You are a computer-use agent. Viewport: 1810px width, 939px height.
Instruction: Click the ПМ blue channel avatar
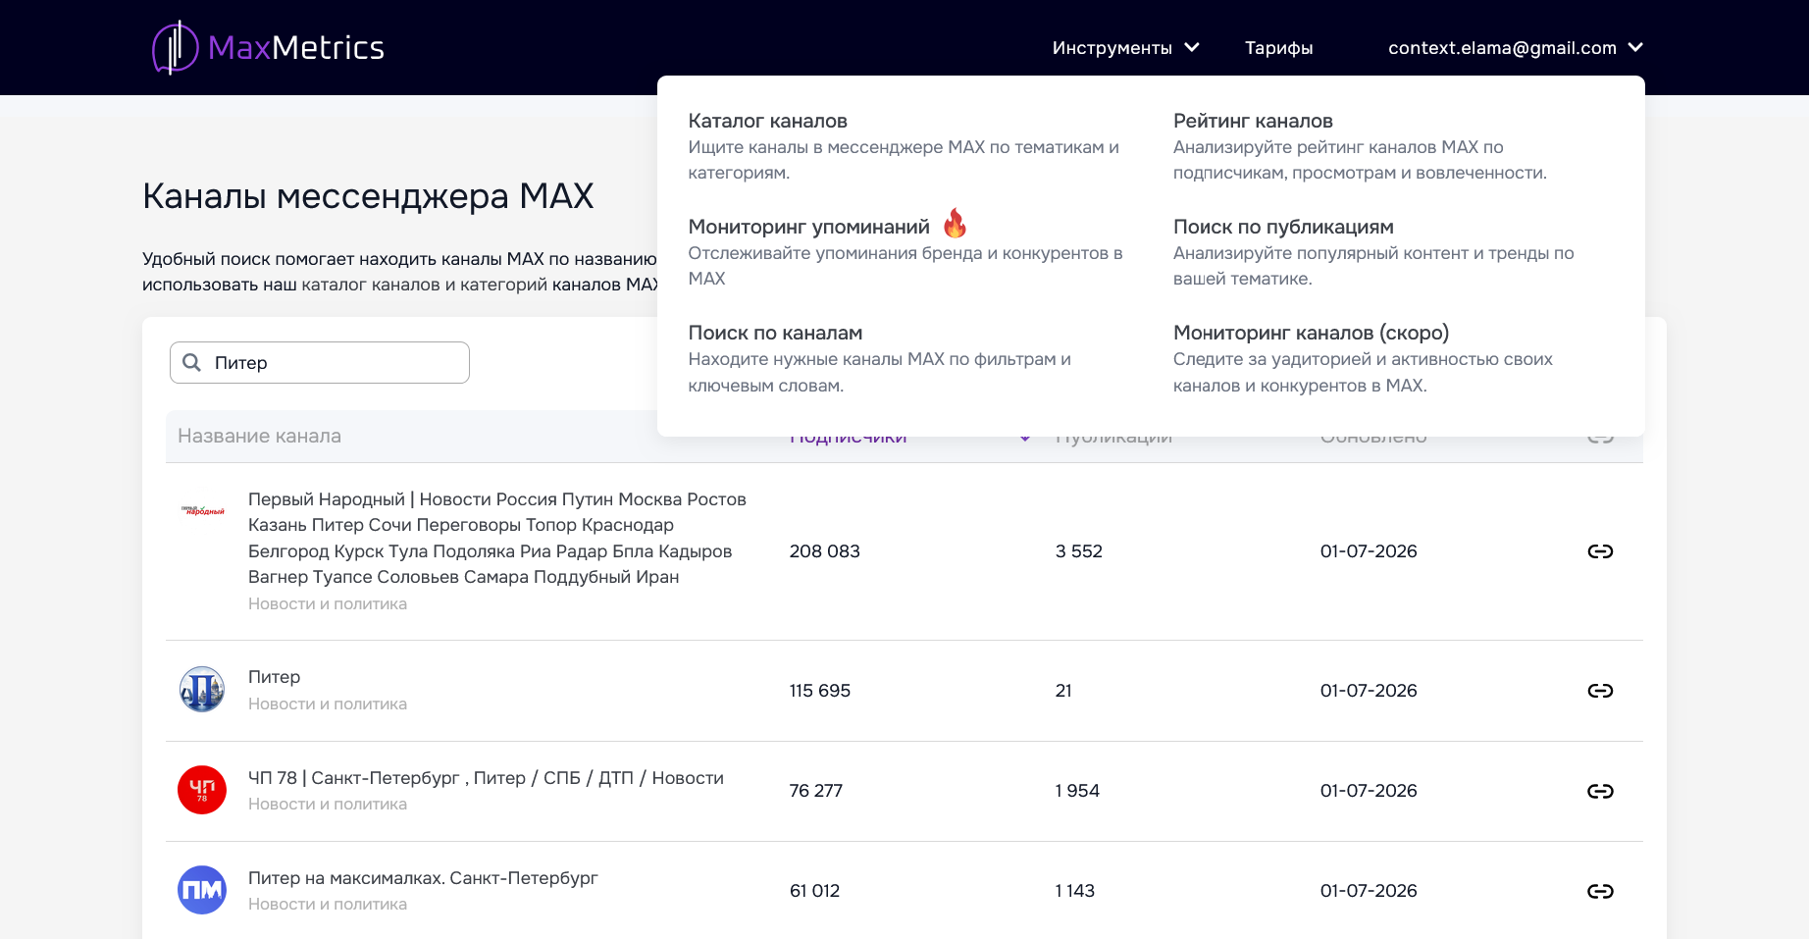[202, 890]
